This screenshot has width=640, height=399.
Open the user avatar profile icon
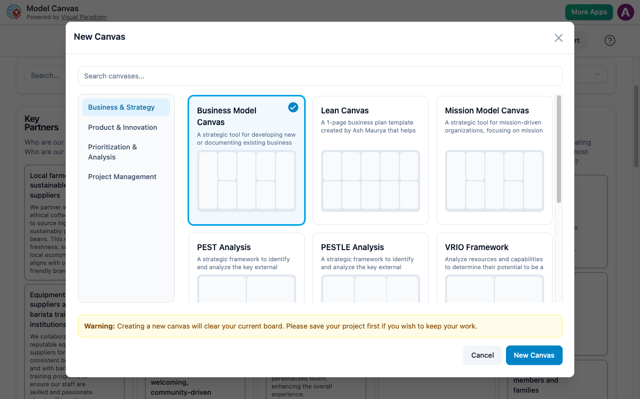(626, 12)
